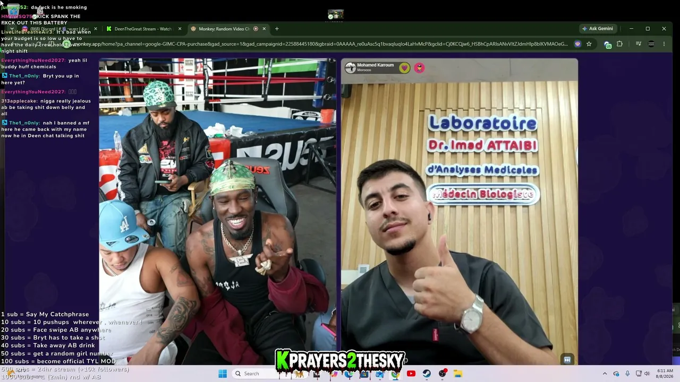Image resolution: width=680 pixels, height=382 pixels.
Task: Open a new browser tab
Action: (x=277, y=29)
